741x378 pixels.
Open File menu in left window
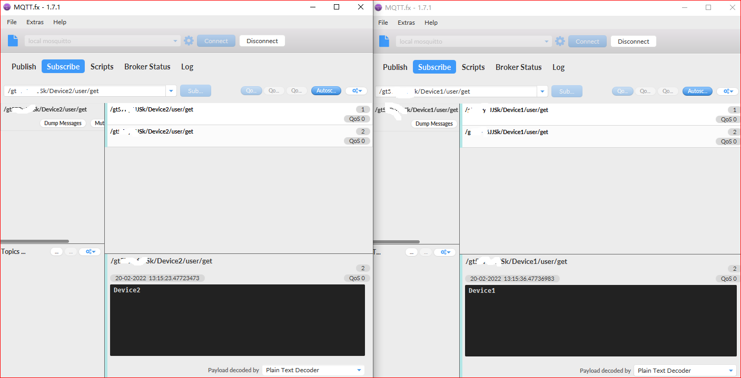tap(12, 22)
